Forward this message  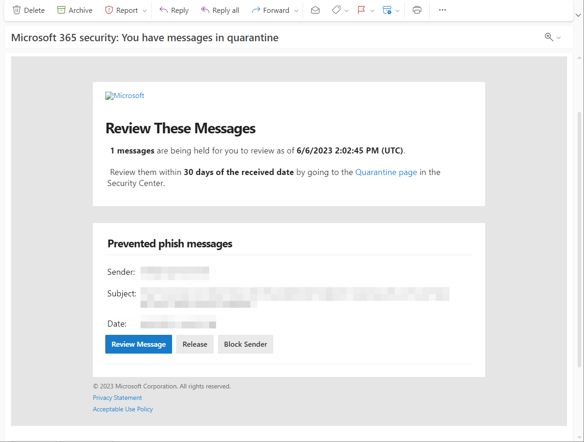[270, 10]
